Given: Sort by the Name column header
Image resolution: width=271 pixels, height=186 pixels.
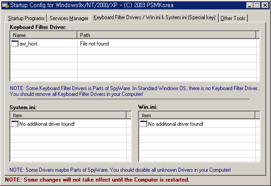Looking at the screenshot, I should pyautogui.click(x=44, y=35).
